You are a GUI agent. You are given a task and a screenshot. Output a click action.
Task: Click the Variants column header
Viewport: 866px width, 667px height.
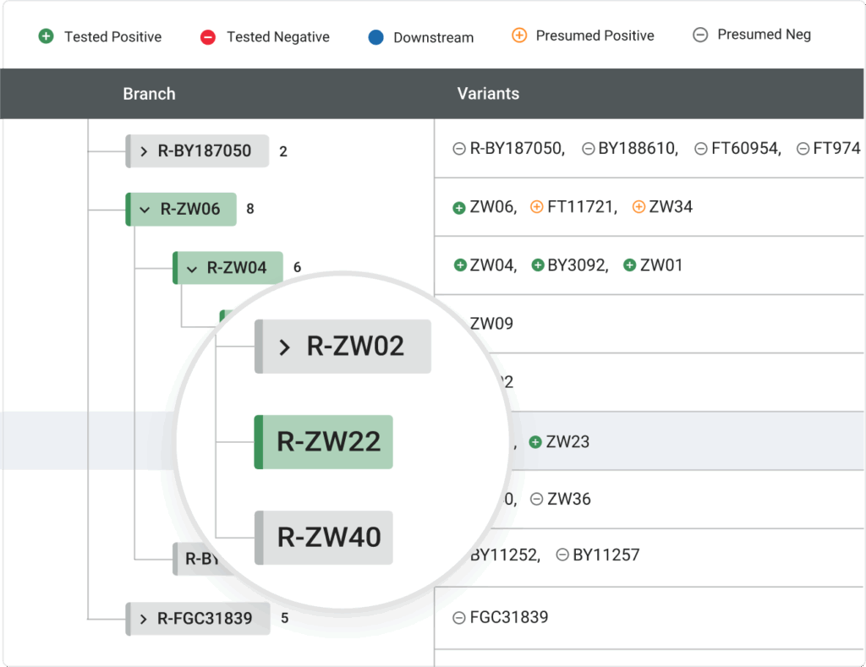(488, 94)
